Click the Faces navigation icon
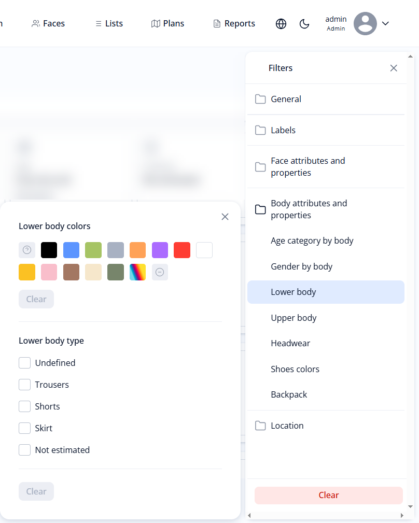The height and width of the screenshot is (523, 419). coord(36,23)
